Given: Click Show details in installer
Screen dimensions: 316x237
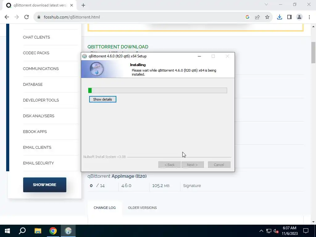Looking at the screenshot, I should 102,99.
